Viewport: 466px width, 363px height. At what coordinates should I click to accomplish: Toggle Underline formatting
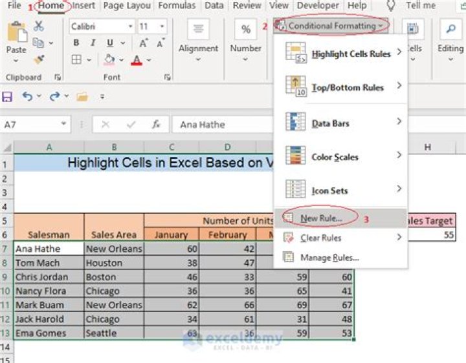[110, 43]
